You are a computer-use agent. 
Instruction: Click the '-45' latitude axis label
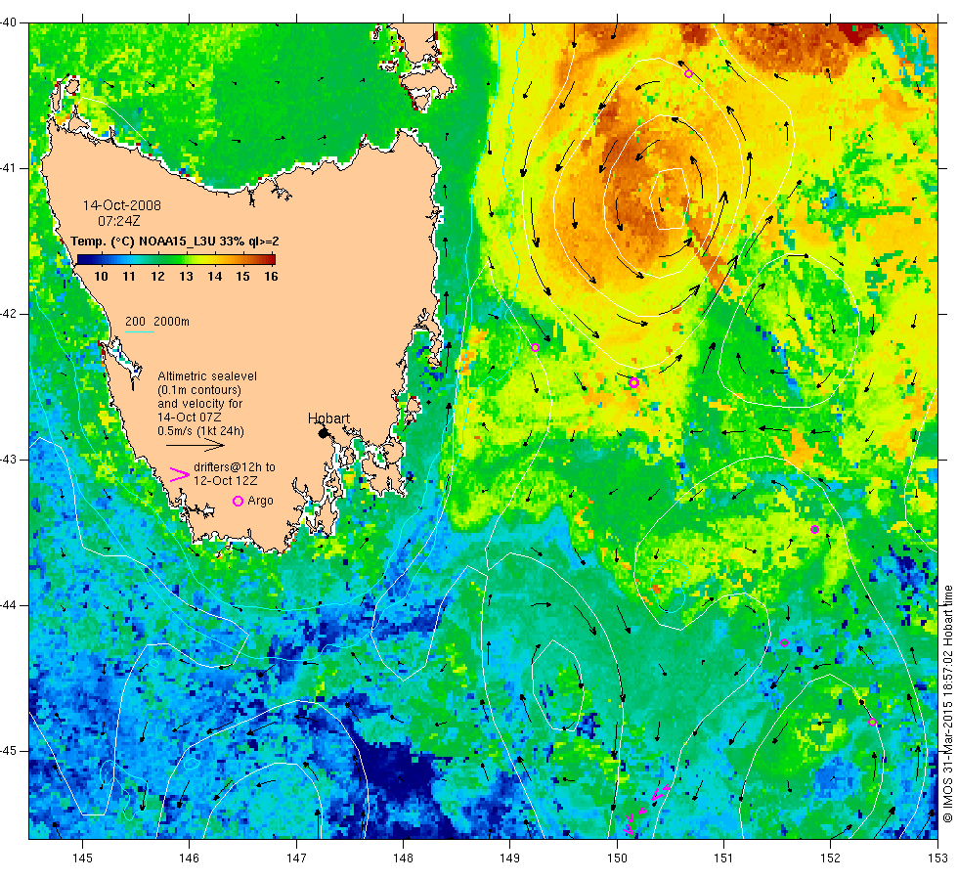pos(9,751)
